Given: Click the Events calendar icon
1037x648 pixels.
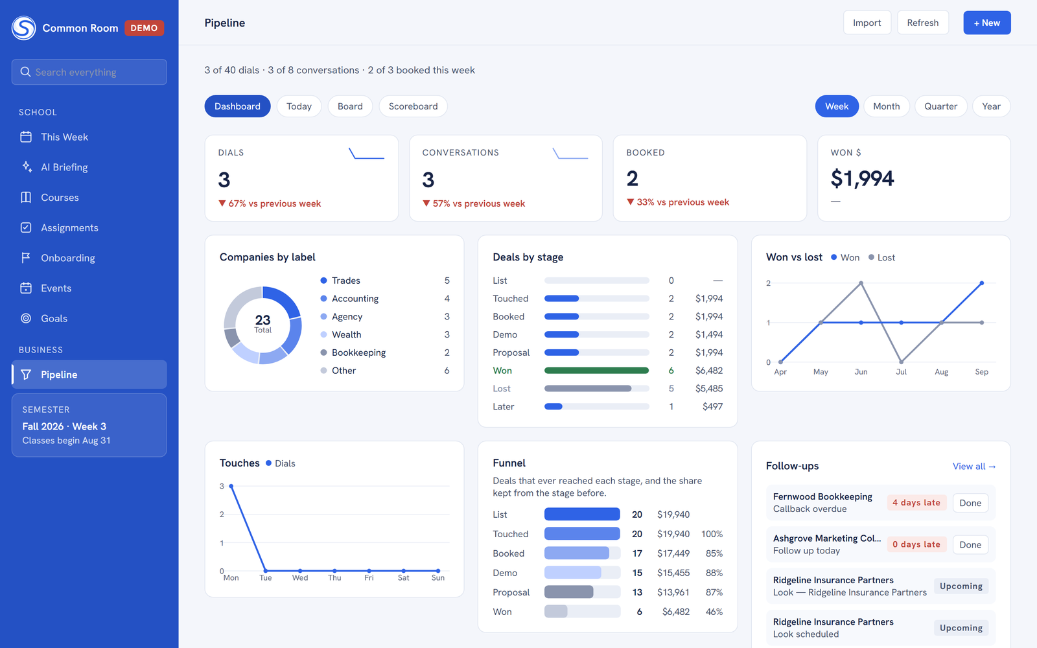Looking at the screenshot, I should tap(26, 288).
